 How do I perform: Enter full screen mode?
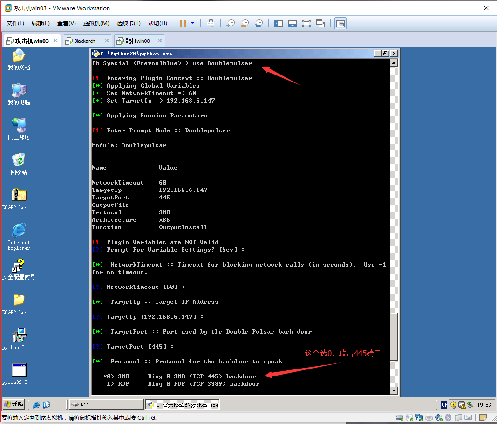(x=306, y=23)
